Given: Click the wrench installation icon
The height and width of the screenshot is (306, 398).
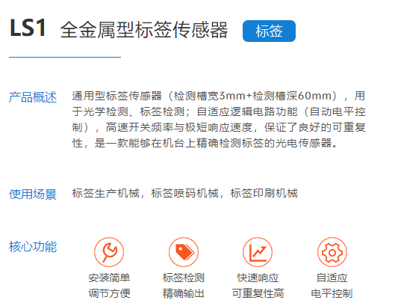Looking at the screenshot, I should click(109, 252).
